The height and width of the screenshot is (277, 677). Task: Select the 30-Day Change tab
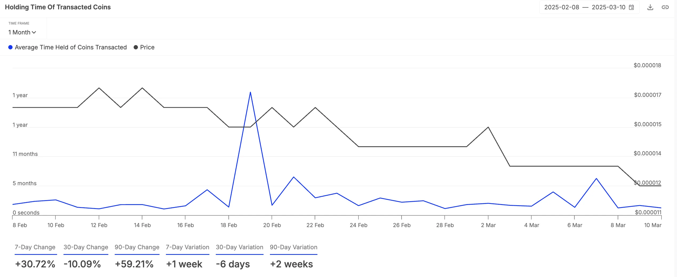click(x=86, y=247)
